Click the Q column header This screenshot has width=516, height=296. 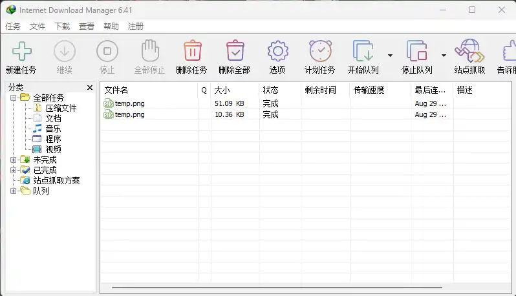tap(204, 90)
